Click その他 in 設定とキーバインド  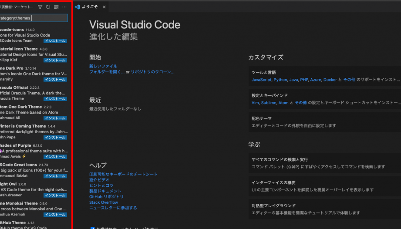(x=301, y=103)
